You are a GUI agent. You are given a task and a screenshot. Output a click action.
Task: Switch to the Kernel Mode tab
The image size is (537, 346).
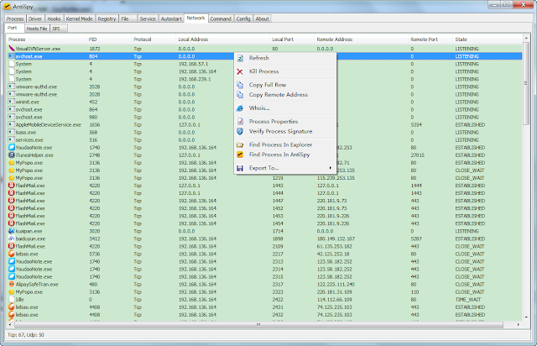tap(79, 18)
